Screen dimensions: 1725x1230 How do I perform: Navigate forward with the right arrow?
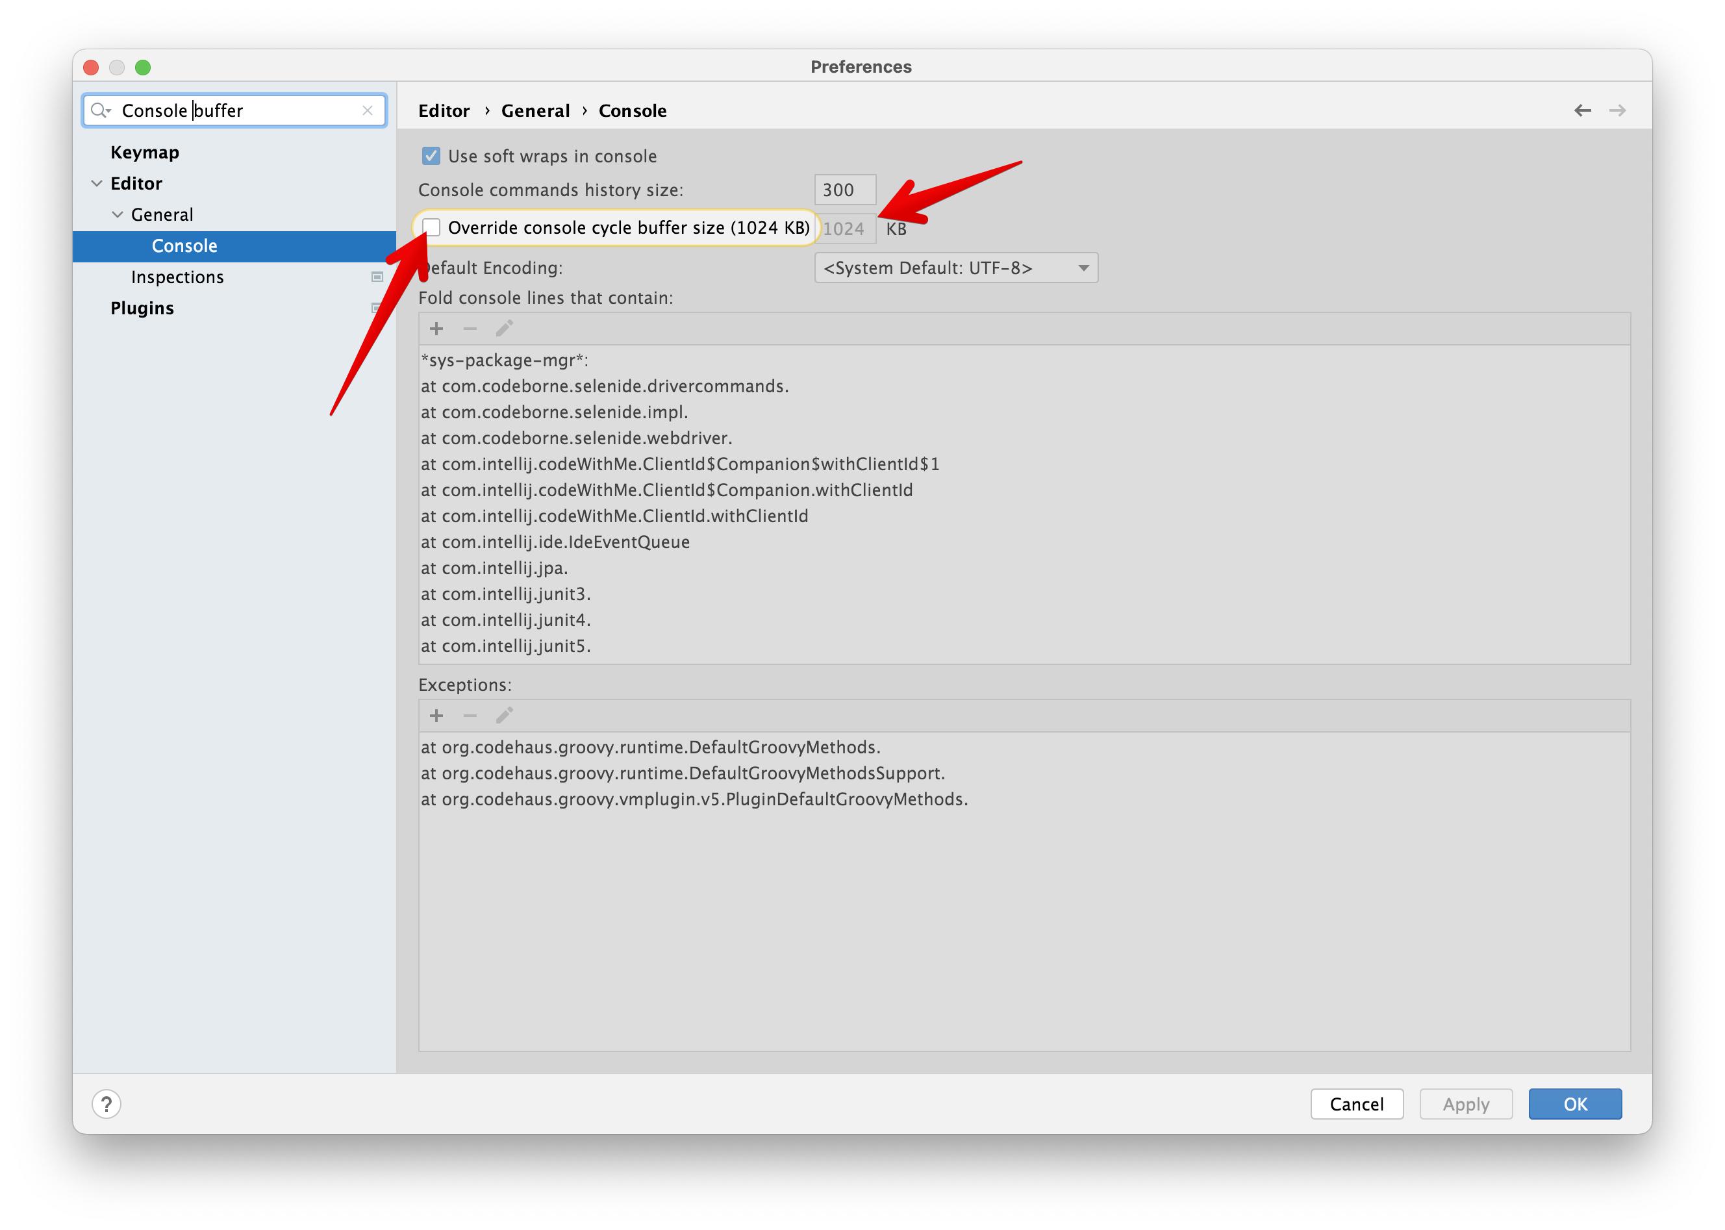[1617, 110]
